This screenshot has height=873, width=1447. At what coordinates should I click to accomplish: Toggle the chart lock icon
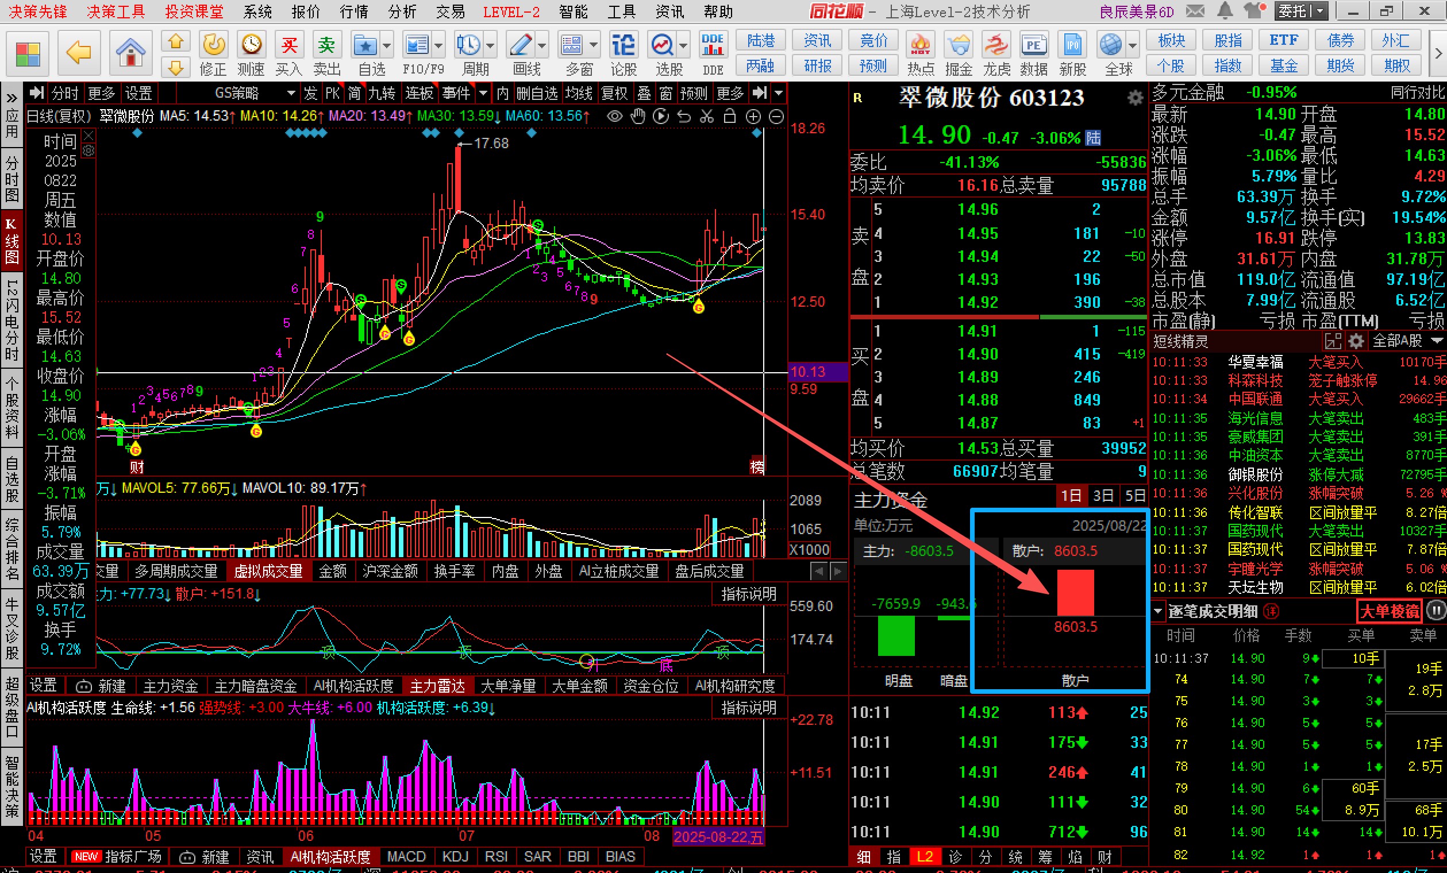(729, 116)
